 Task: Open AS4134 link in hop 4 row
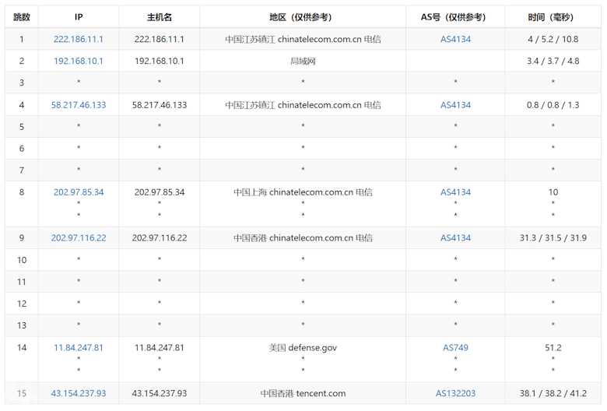coord(455,104)
